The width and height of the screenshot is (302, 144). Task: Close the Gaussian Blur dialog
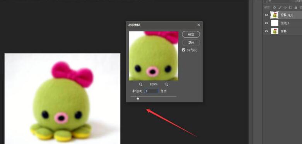(x=199, y=25)
